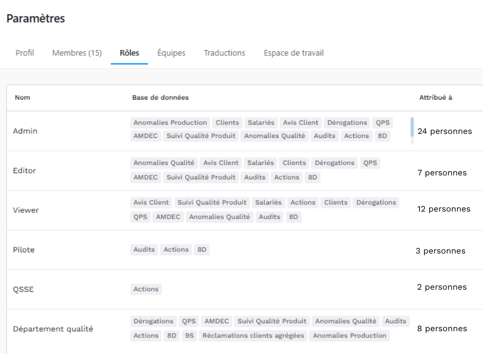This screenshot has height=362, width=483.
Task: Open the Viewer role
Action: click(x=26, y=210)
